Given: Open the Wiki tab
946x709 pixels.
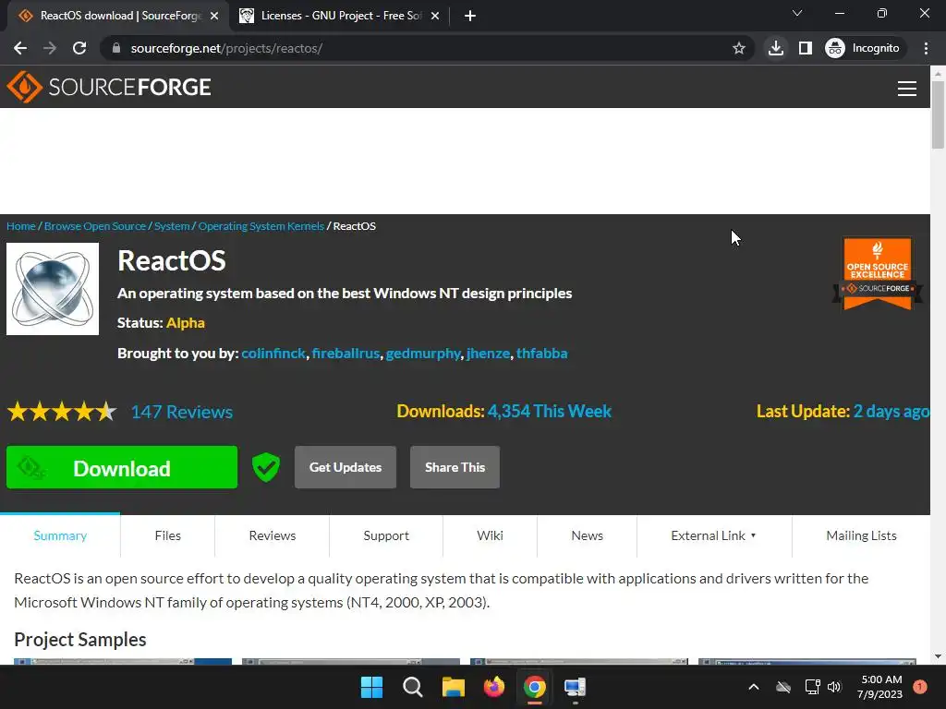Looking at the screenshot, I should [490, 535].
